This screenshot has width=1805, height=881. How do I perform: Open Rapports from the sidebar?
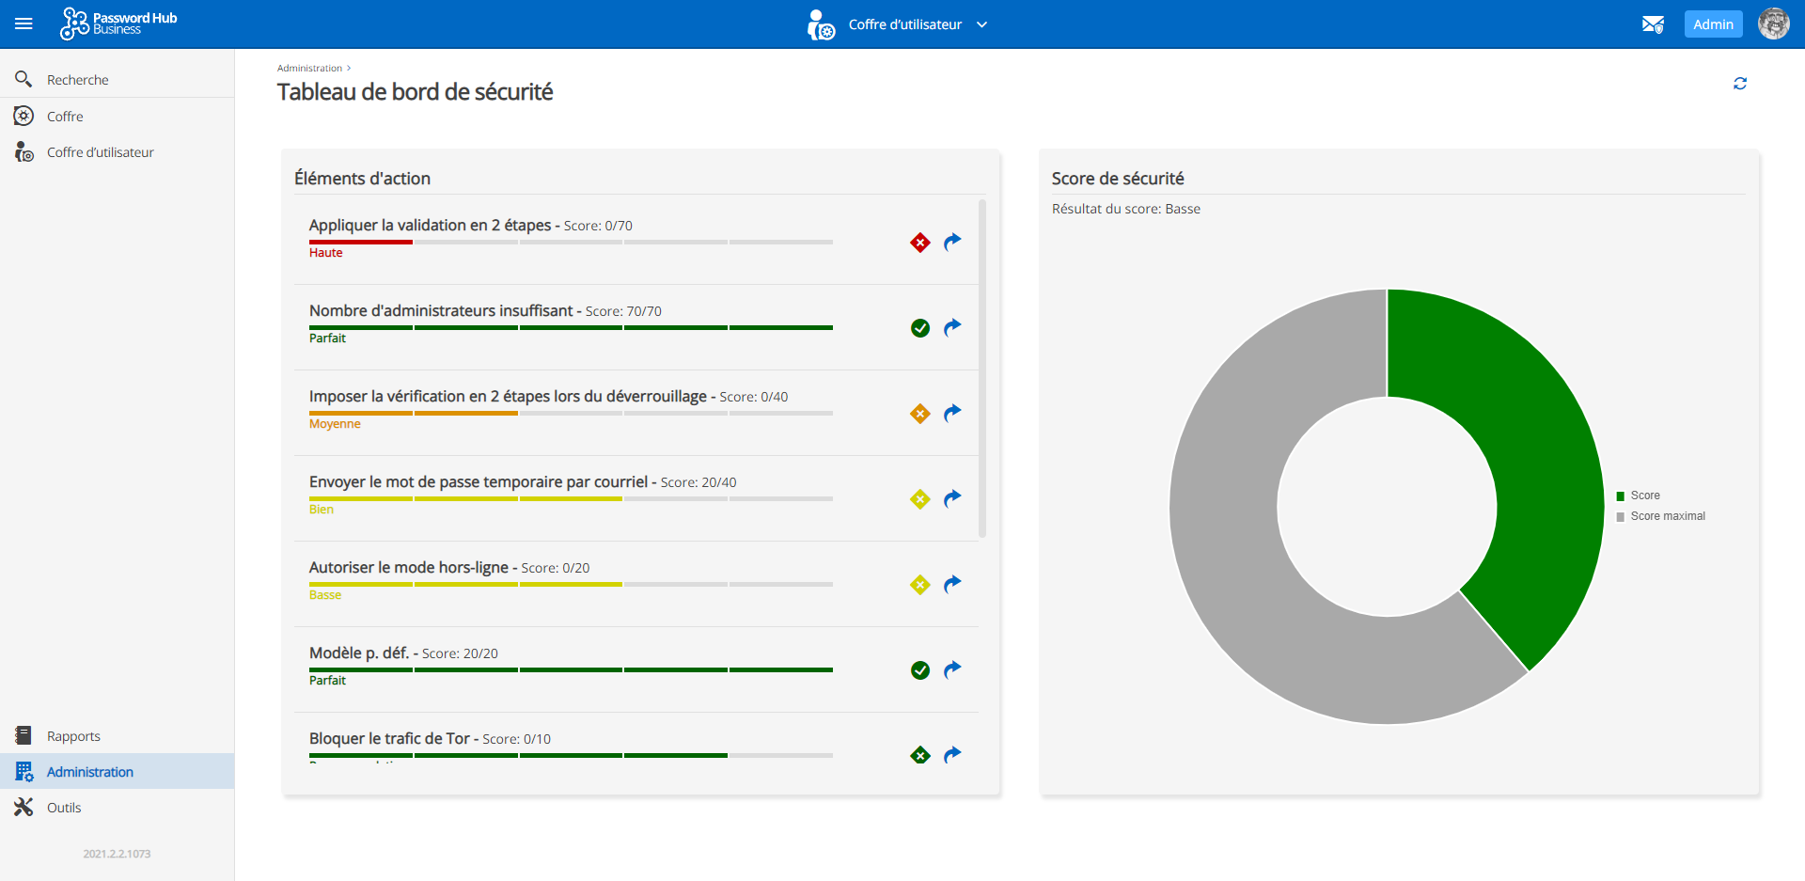pyautogui.click(x=73, y=736)
